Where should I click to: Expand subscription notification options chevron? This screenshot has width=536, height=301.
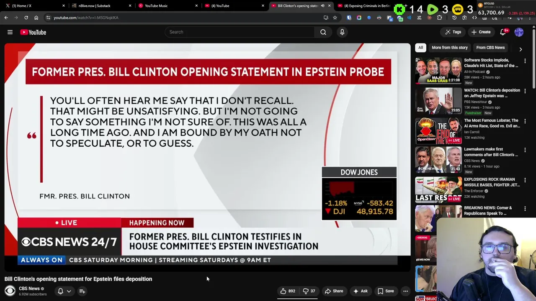(x=69, y=291)
